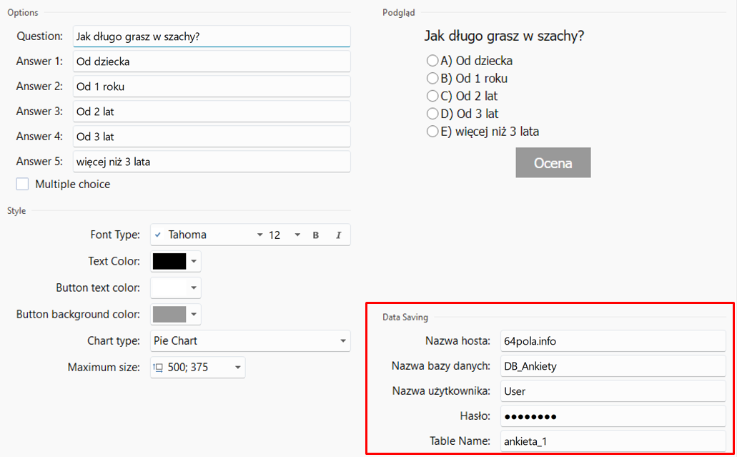Toggle bold font style button

316,235
